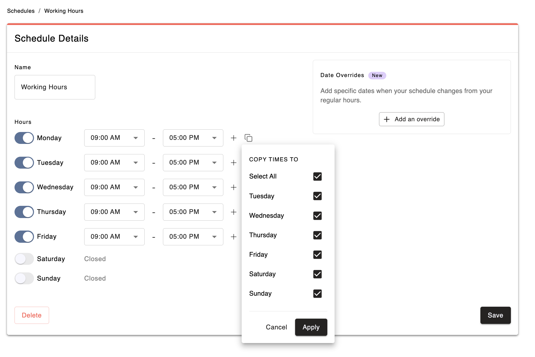Enable the Sunday toggle
The width and height of the screenshot is (535, 357).
tap(24, 278)
